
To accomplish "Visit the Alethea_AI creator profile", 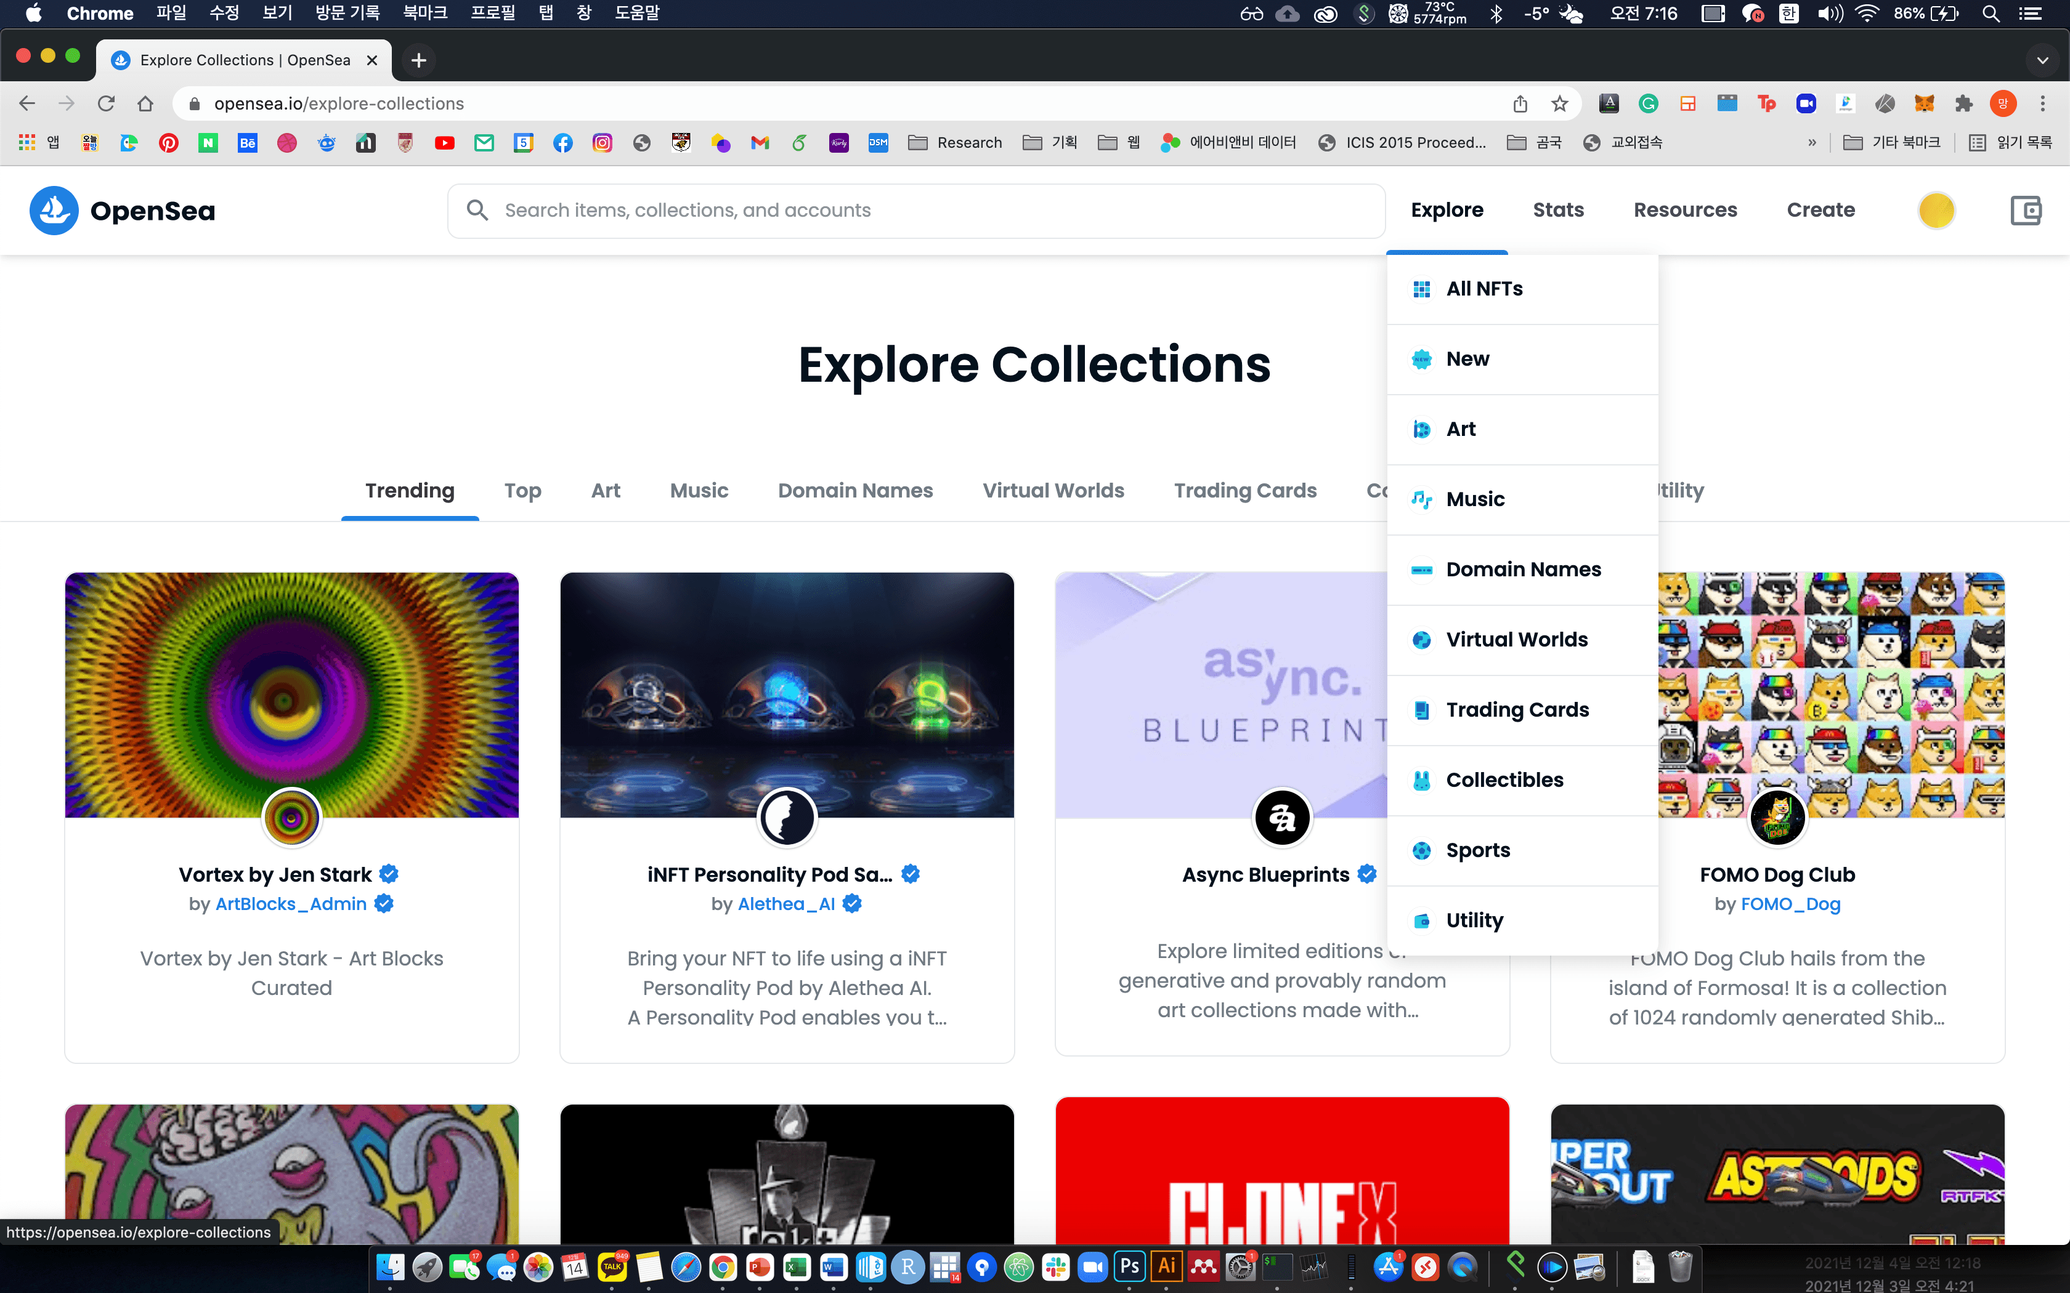I will tap(786, 904).
